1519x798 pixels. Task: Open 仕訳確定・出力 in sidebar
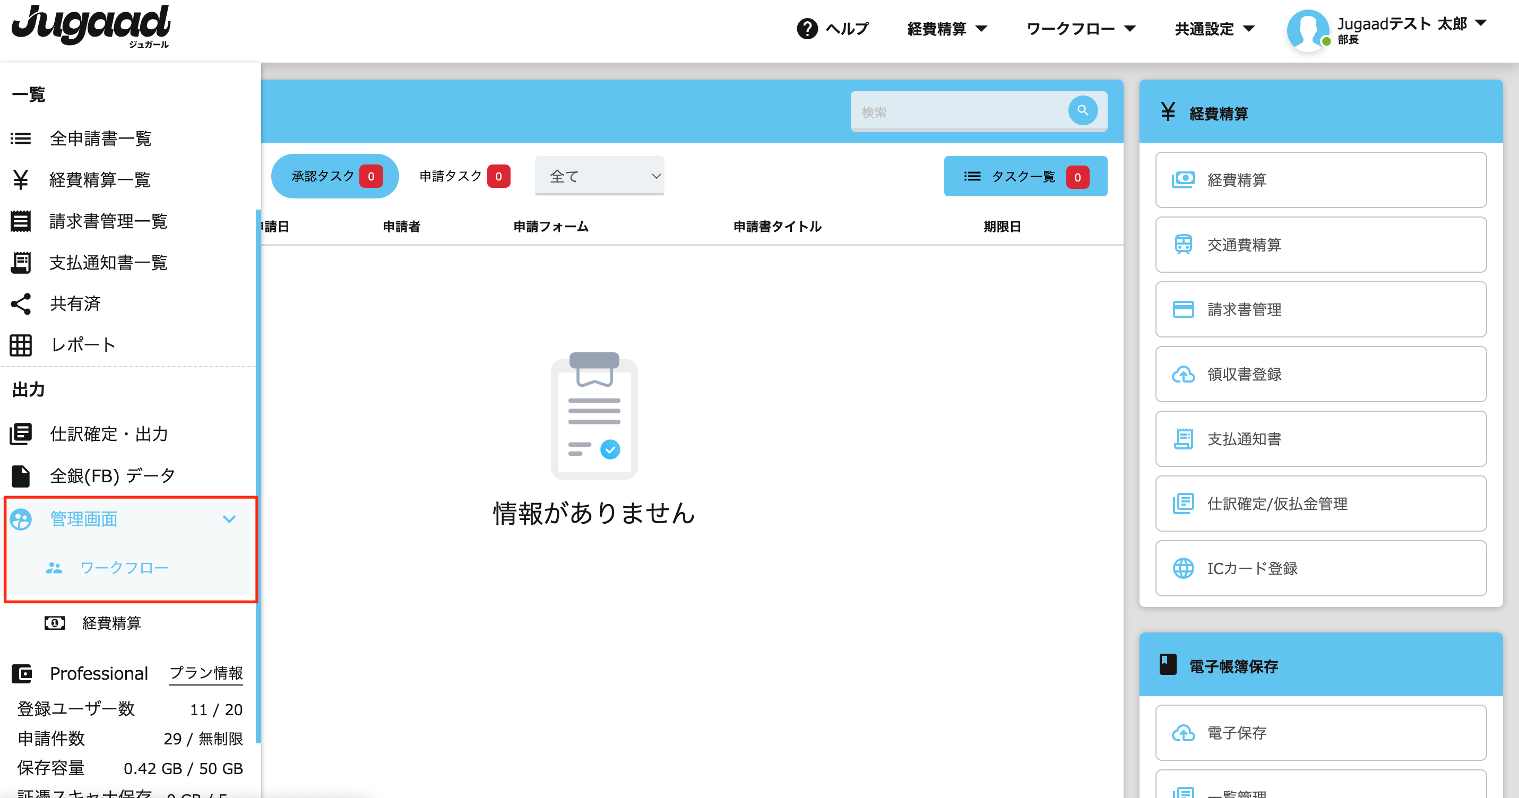[x=109, y=434]
